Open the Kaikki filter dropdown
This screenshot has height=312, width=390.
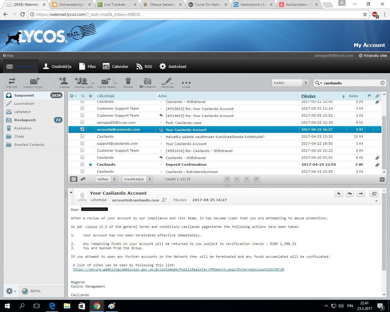click(x=290, y=83)
